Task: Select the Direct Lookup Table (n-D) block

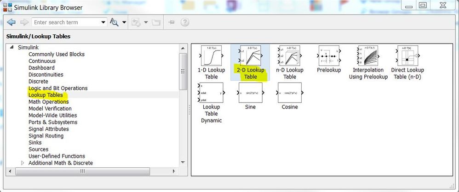Action: click(x=407, y=62)
